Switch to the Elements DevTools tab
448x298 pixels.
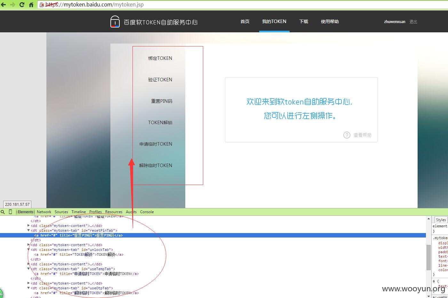tap(26, 212)
